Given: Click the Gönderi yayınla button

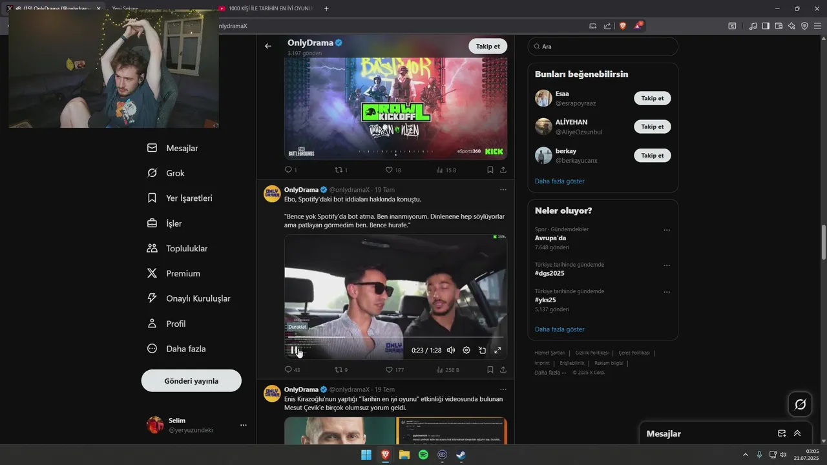Looking at the screenshot, I should point(191,381).
